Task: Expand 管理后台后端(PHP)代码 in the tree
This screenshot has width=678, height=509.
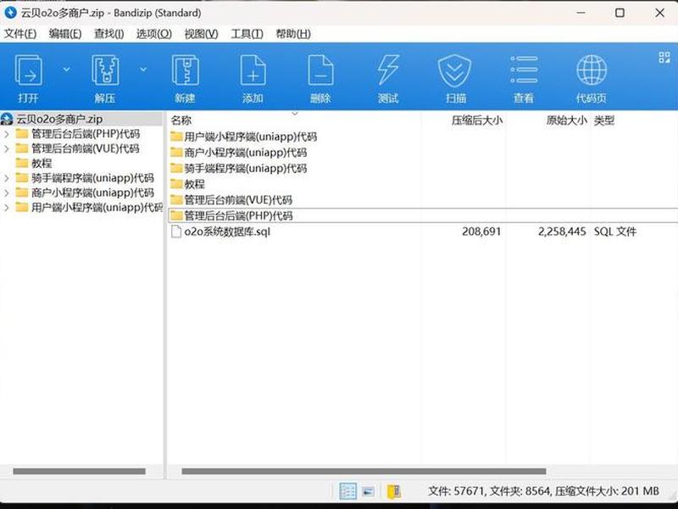Action: coord(7,134)
